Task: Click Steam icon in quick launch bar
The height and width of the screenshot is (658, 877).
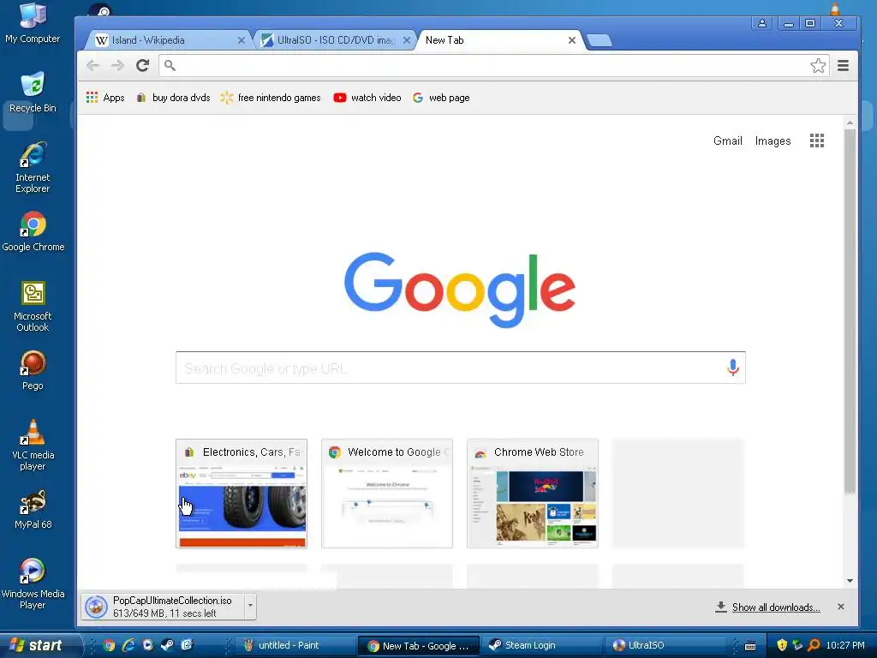Action: (x=167, y=645)
